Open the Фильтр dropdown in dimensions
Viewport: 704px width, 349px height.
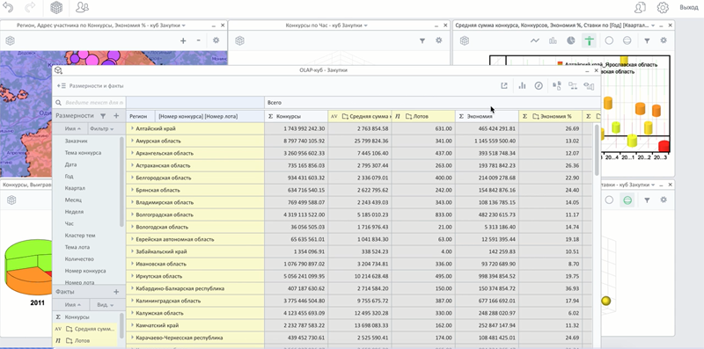(101, 128)
